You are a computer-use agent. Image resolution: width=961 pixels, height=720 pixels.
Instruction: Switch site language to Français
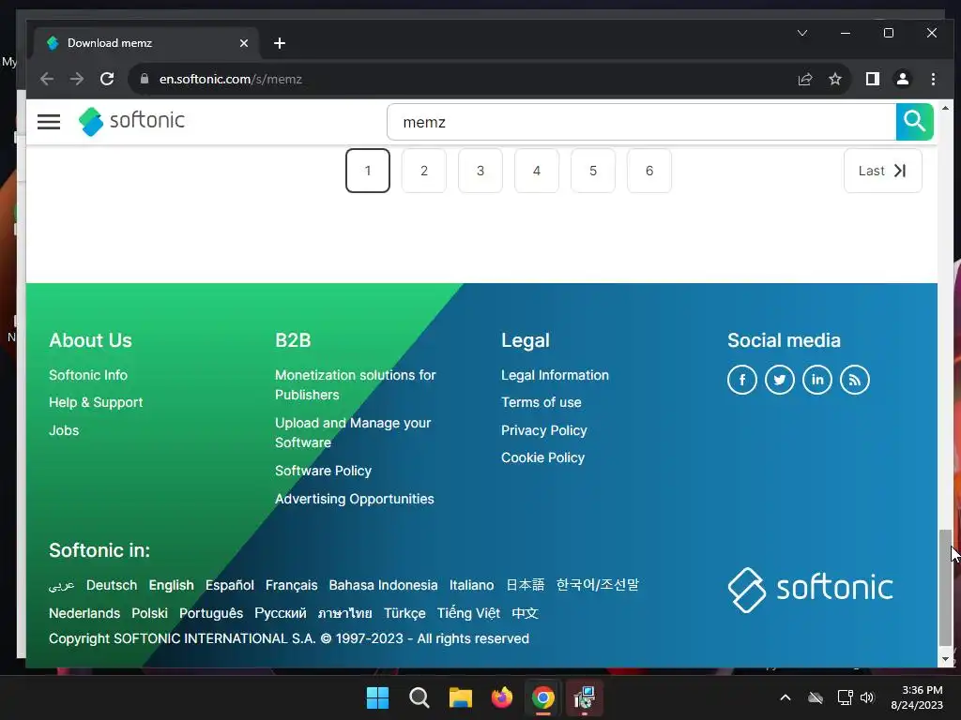[291, 585]
